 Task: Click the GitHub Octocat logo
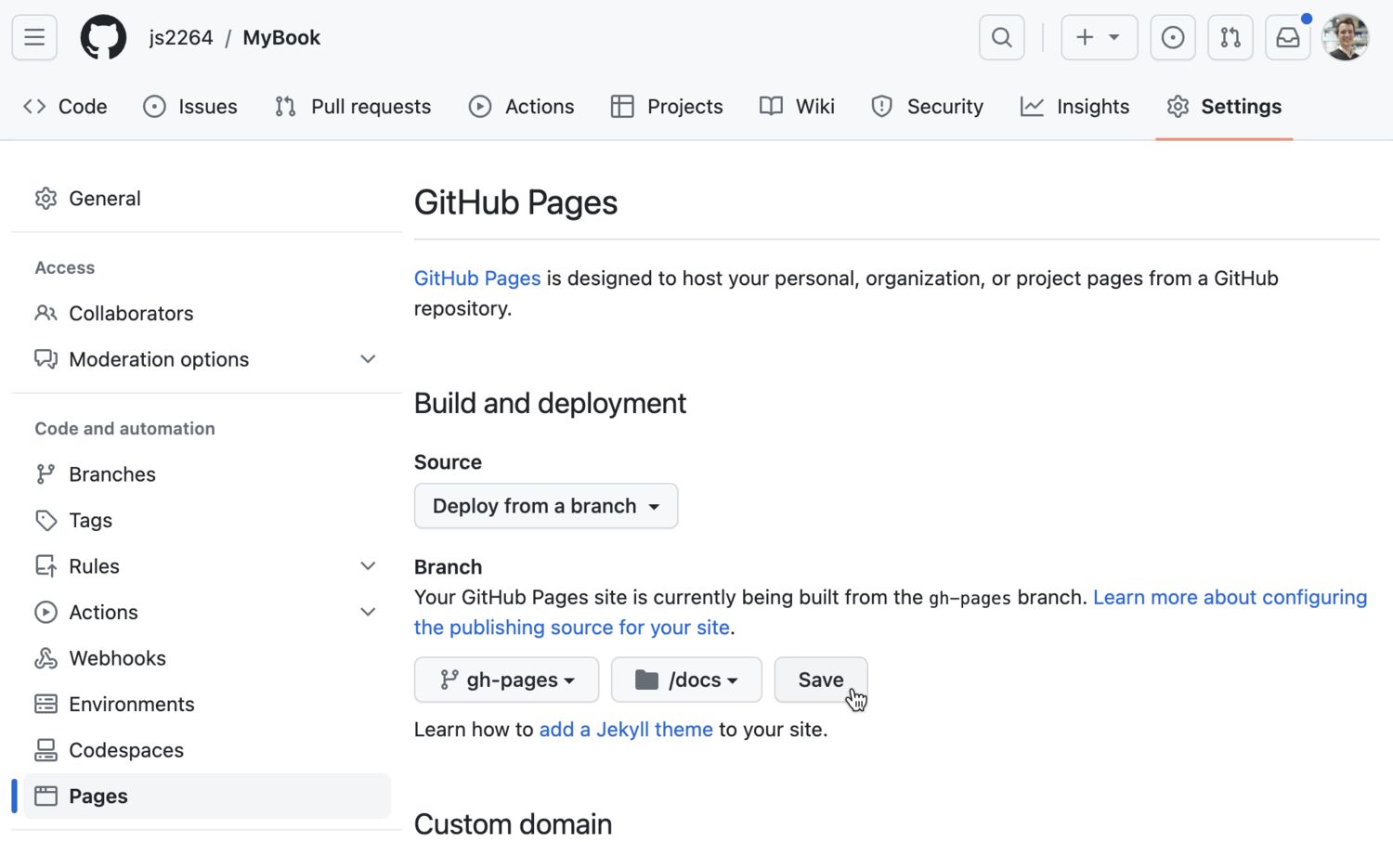[x=103, y=38]
